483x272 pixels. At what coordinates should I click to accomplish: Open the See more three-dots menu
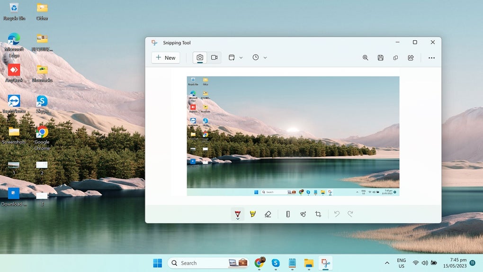coord(431,58)
